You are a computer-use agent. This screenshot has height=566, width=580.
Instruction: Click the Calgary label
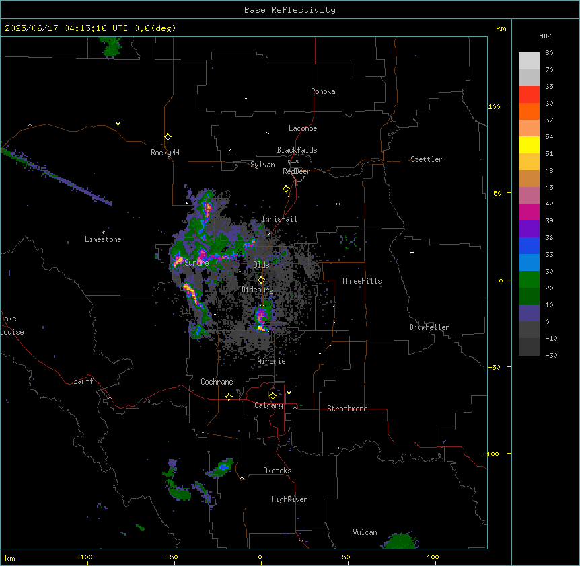coord(268,405)
